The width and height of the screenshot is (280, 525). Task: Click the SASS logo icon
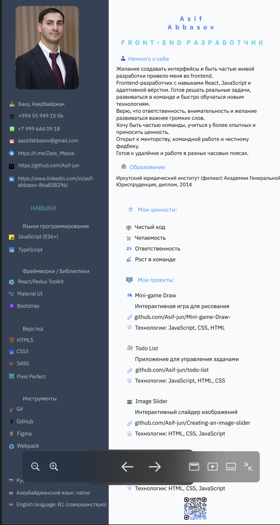[x=11, y=363]
